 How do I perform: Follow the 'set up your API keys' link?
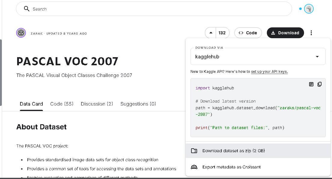click(x=269, y=72)
